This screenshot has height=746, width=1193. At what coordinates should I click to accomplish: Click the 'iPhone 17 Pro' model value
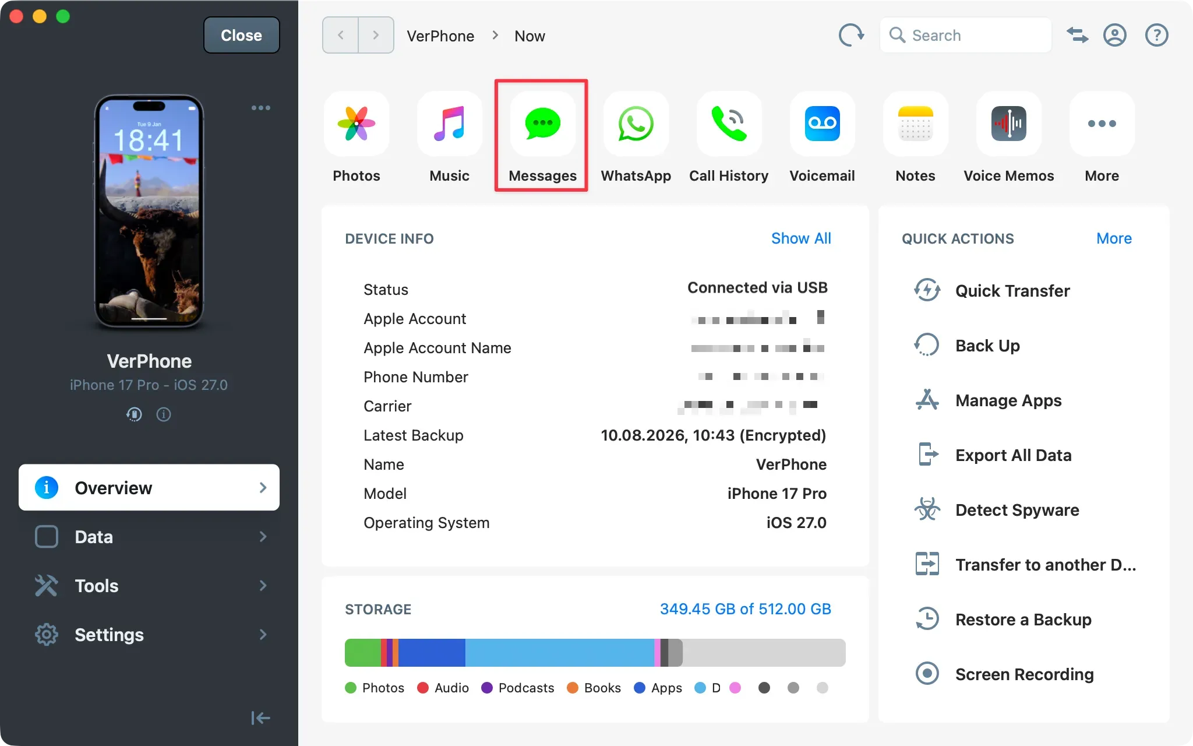pos(776,494)
